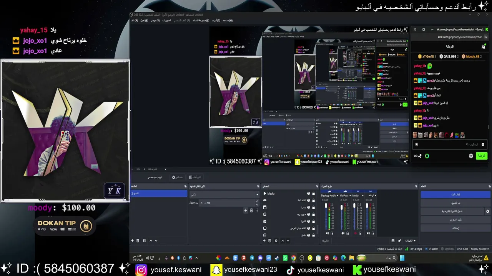Remove selected source with trash icon
Viewport: 492px width, 276px height.
click(269, 241)
